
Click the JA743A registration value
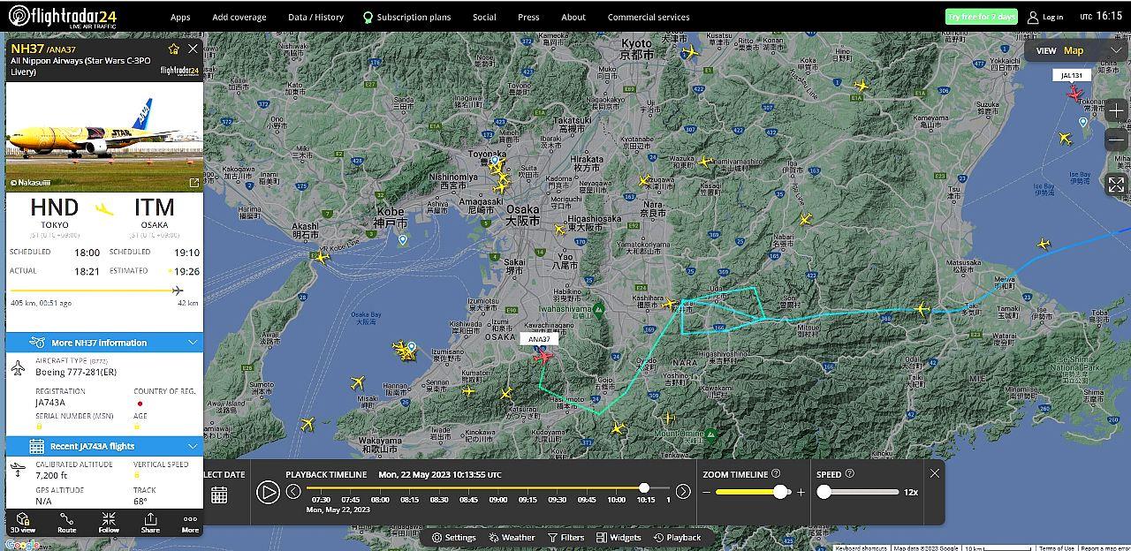click(x=50, y=403)
